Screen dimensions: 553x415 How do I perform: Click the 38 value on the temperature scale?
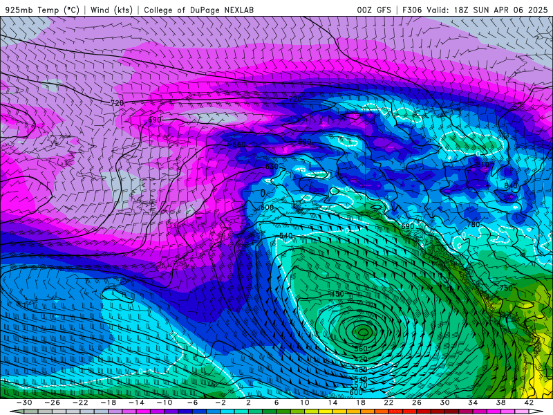pyautogui.click(x=500, y=403)
